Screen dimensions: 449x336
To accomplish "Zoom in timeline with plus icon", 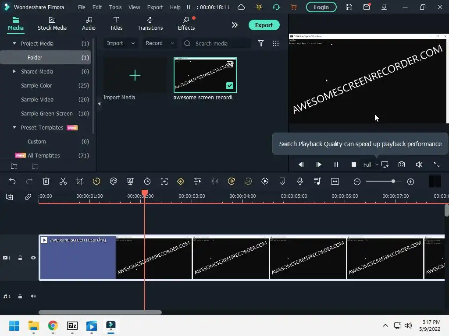I will (x=410, y=182).
